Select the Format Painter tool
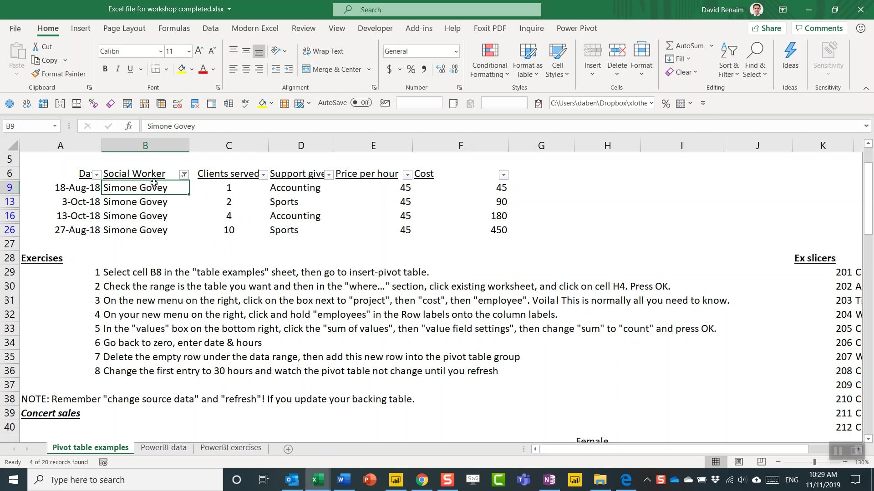This screenshot has height=491, width=874. [59, 74]
